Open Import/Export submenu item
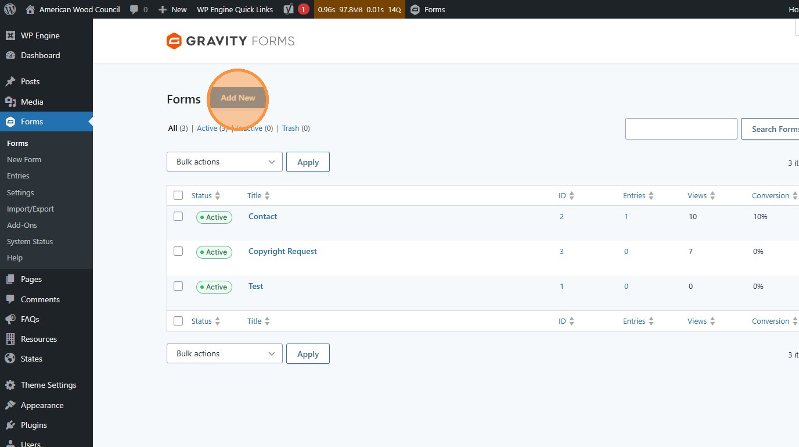This screenshot has height=447, width=799. tap(30, 209)
